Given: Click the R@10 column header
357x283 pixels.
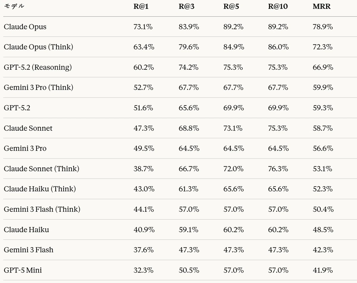Looking at the screenshot, I should coord(278,6).
